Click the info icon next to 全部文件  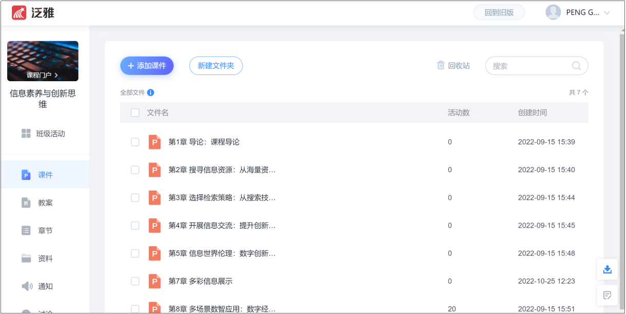tap(151, 93)
